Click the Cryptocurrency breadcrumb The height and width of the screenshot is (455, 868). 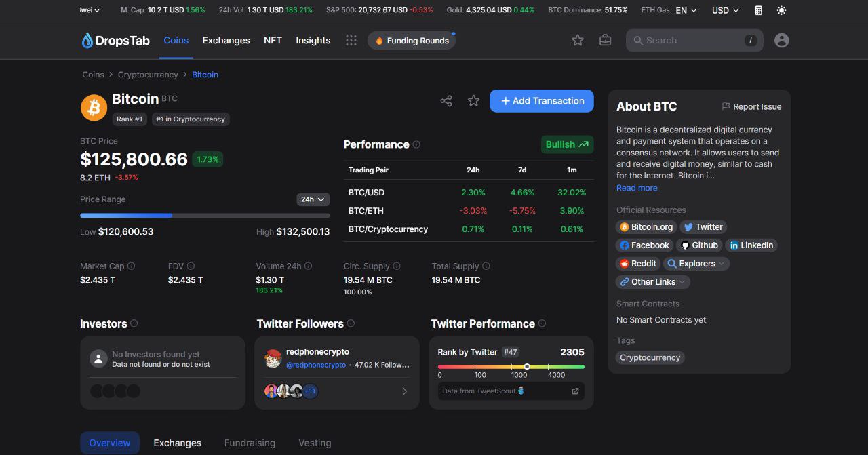[x=148, y=75]
